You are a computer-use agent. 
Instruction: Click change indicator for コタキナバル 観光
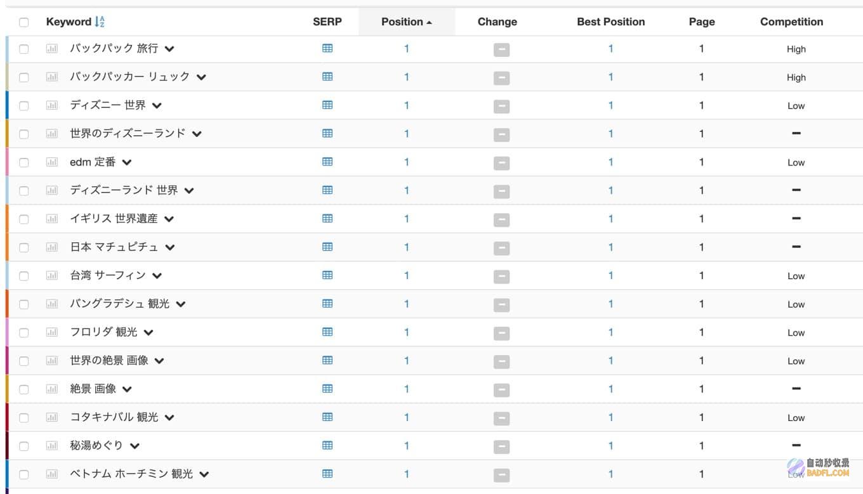501,419
